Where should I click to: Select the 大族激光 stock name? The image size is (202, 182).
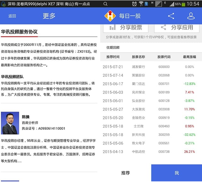pyautogui.click(x=138, y=109)
